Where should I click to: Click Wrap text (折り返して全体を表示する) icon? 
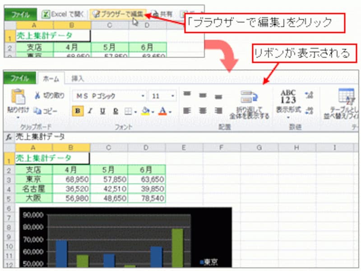point(250,97)
